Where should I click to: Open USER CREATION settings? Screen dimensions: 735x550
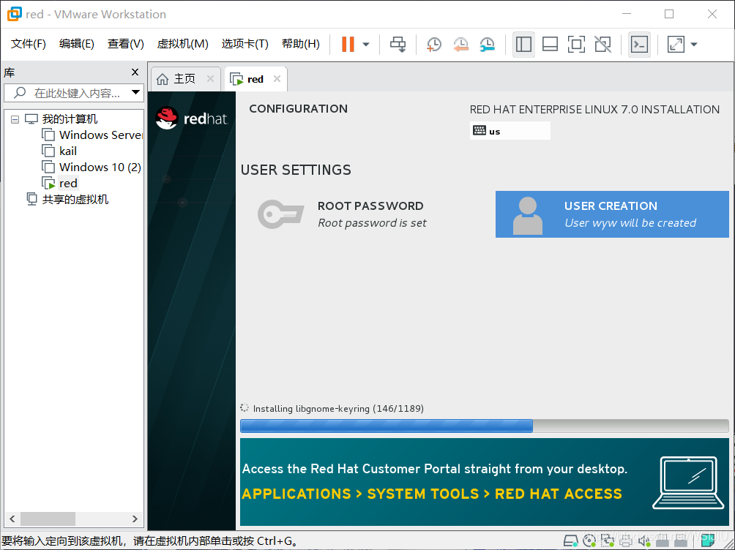coord(612,214)
